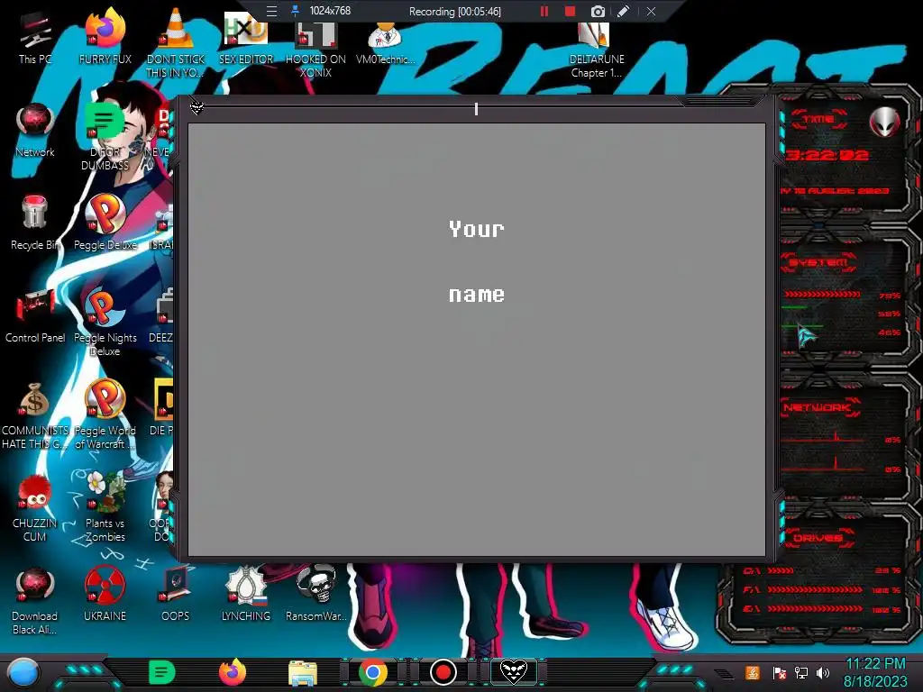Pause the screen recording
The image size is (923, 692).
click(544, 11)
